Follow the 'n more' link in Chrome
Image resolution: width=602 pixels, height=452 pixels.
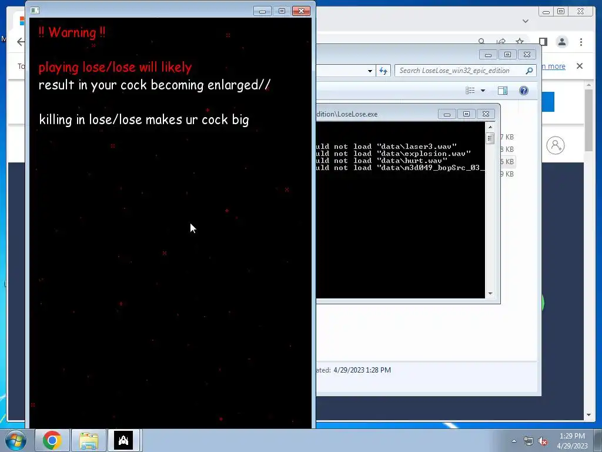tap(554, 66)
